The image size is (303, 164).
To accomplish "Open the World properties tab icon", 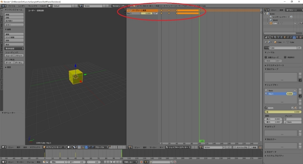I will (x=282, y=37).
